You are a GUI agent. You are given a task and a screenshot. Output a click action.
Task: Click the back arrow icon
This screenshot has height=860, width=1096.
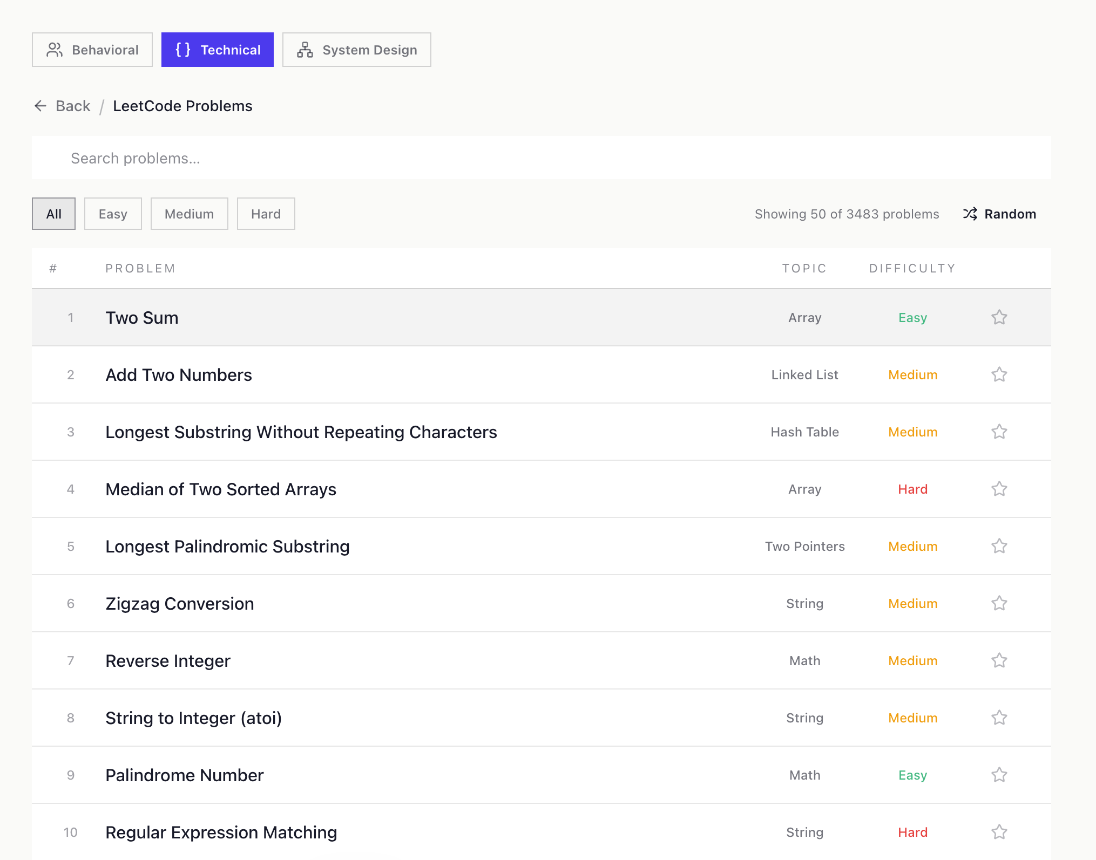tap(40, 106)
